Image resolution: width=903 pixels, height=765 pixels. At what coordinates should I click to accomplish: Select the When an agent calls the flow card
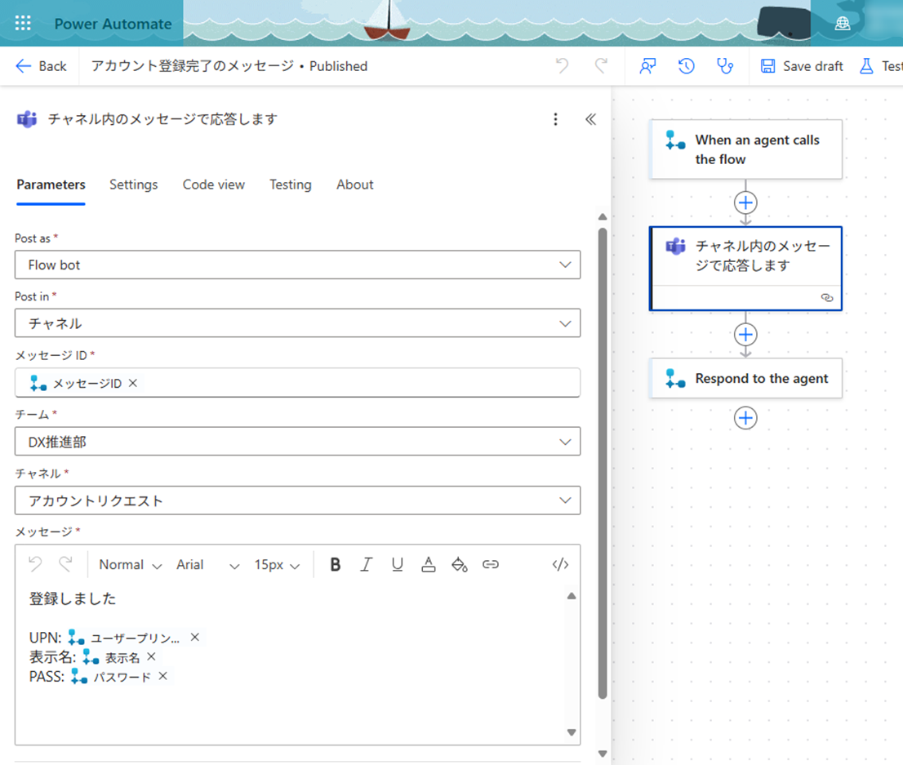(x=745, y=149)
